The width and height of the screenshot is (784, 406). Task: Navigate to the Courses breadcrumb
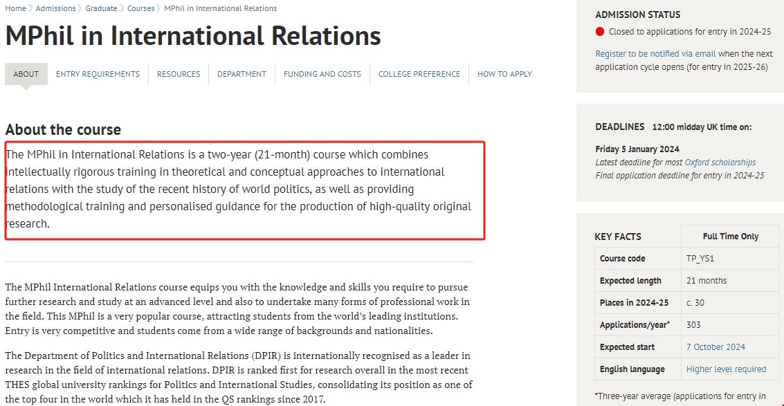(141, 8)
